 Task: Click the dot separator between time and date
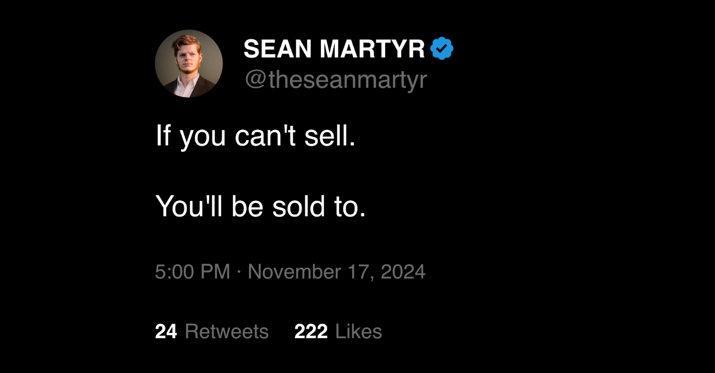pyautogui.click(x=239, y=272)
